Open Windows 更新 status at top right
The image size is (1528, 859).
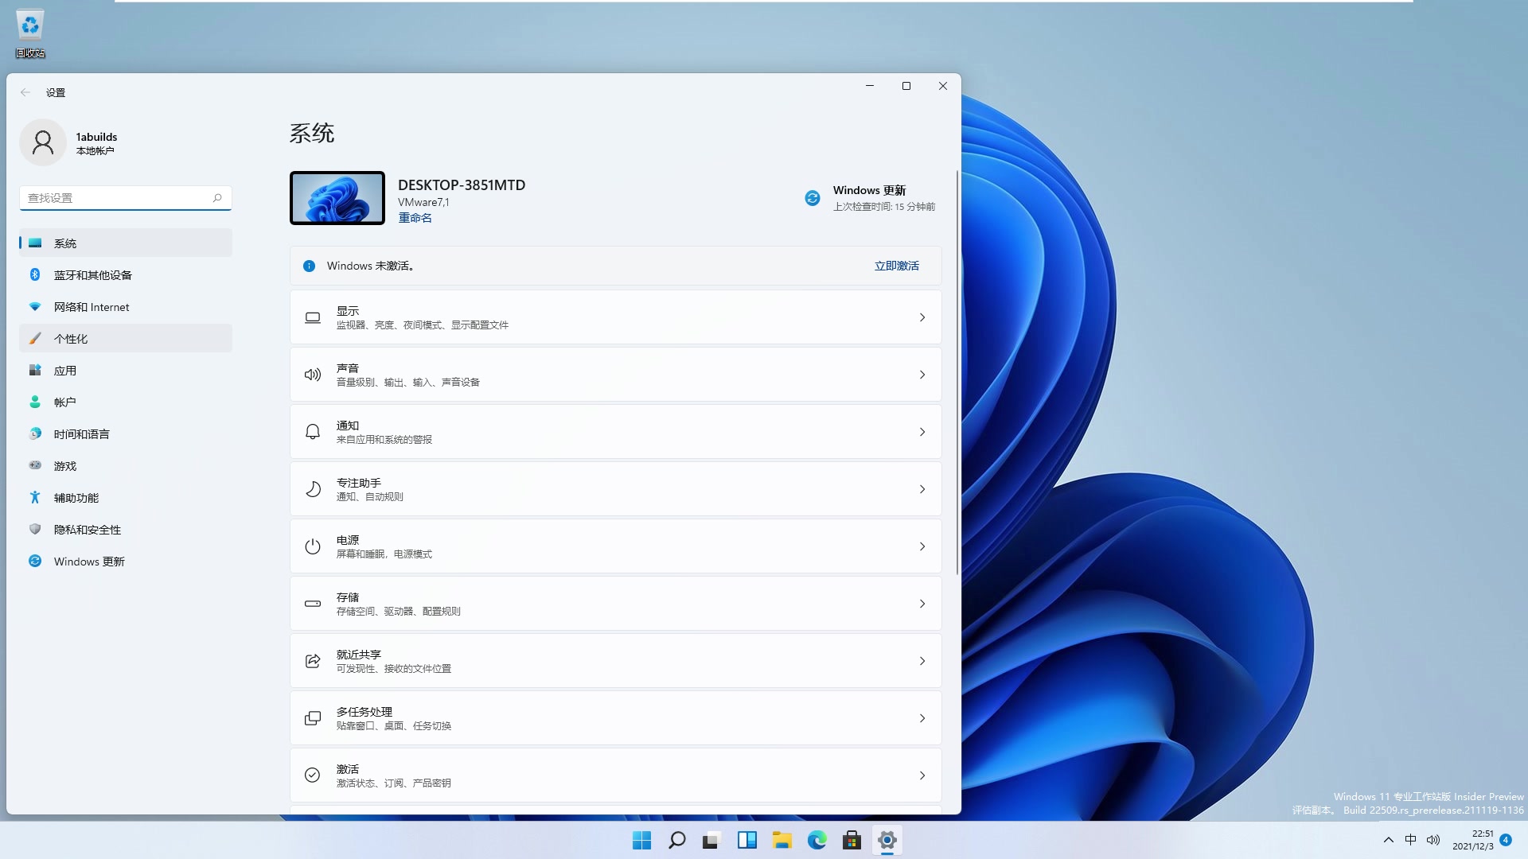pos(869,198)
